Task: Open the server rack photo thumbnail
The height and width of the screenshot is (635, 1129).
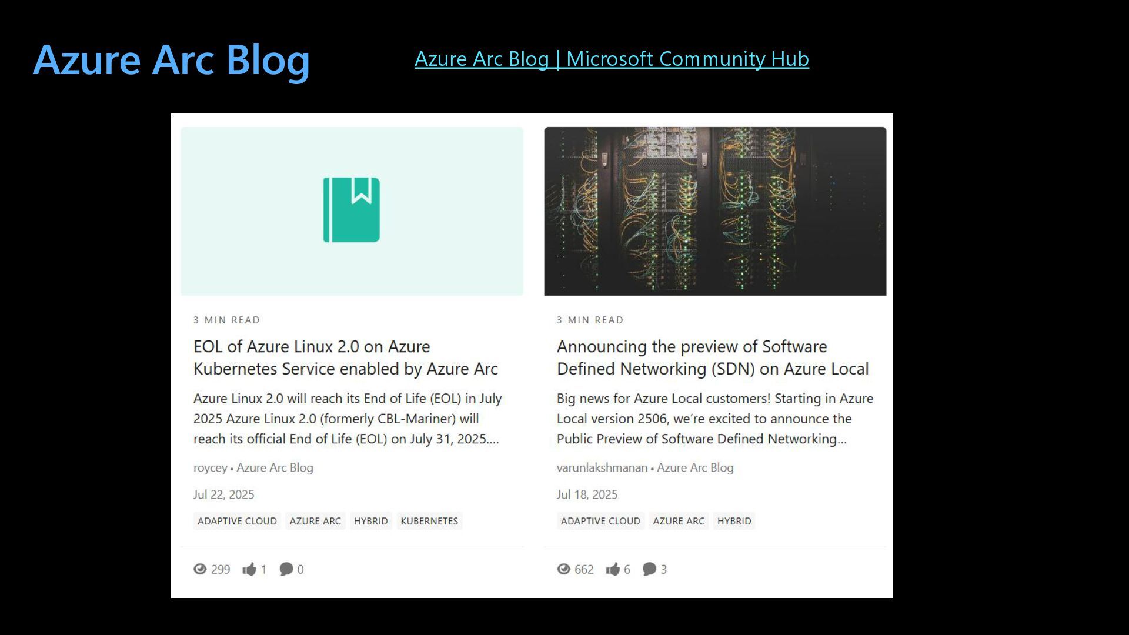Action: click(715, 211)
